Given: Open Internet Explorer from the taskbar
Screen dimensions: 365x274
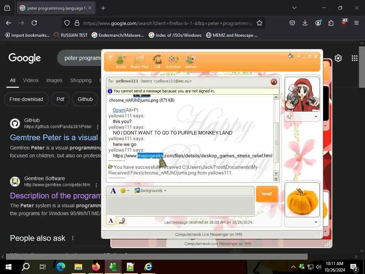Looking at the screenshot, I should click(148, 267).
